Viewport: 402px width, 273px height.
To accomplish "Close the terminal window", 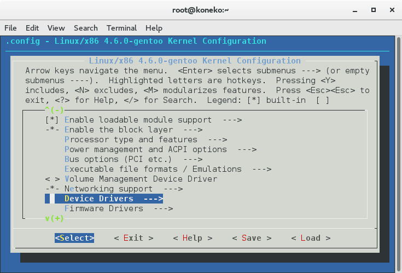I will pyautogui.click(x=392, y=10).
